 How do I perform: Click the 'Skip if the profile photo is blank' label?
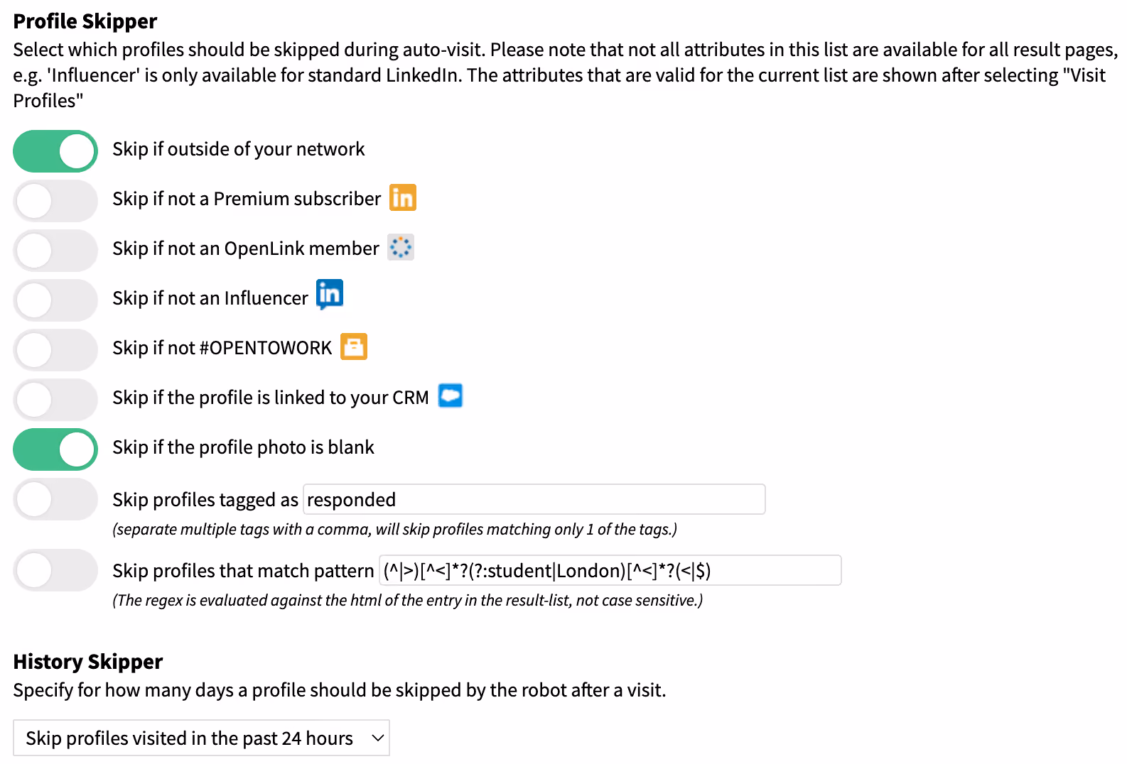[x=243, y=447]
